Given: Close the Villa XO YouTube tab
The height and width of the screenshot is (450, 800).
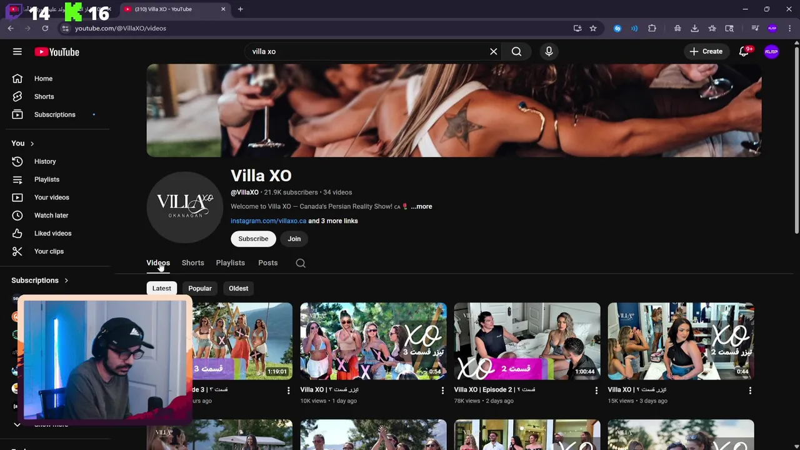Looking at the screenshot, I should [223, 9].
